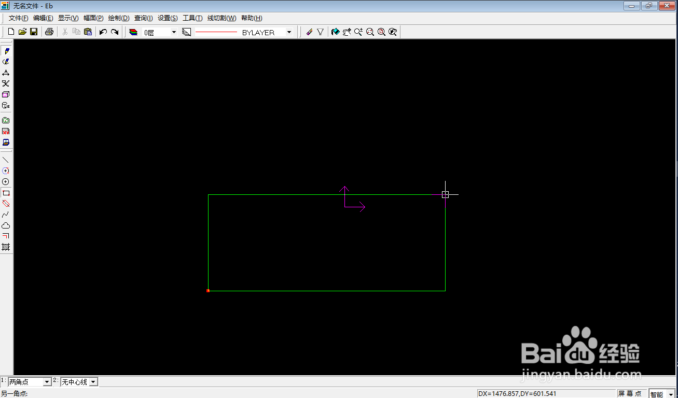This screenshot has width=678, height=398.
Task: Click the pick filter funnel icon
Action: pos(321,32)
